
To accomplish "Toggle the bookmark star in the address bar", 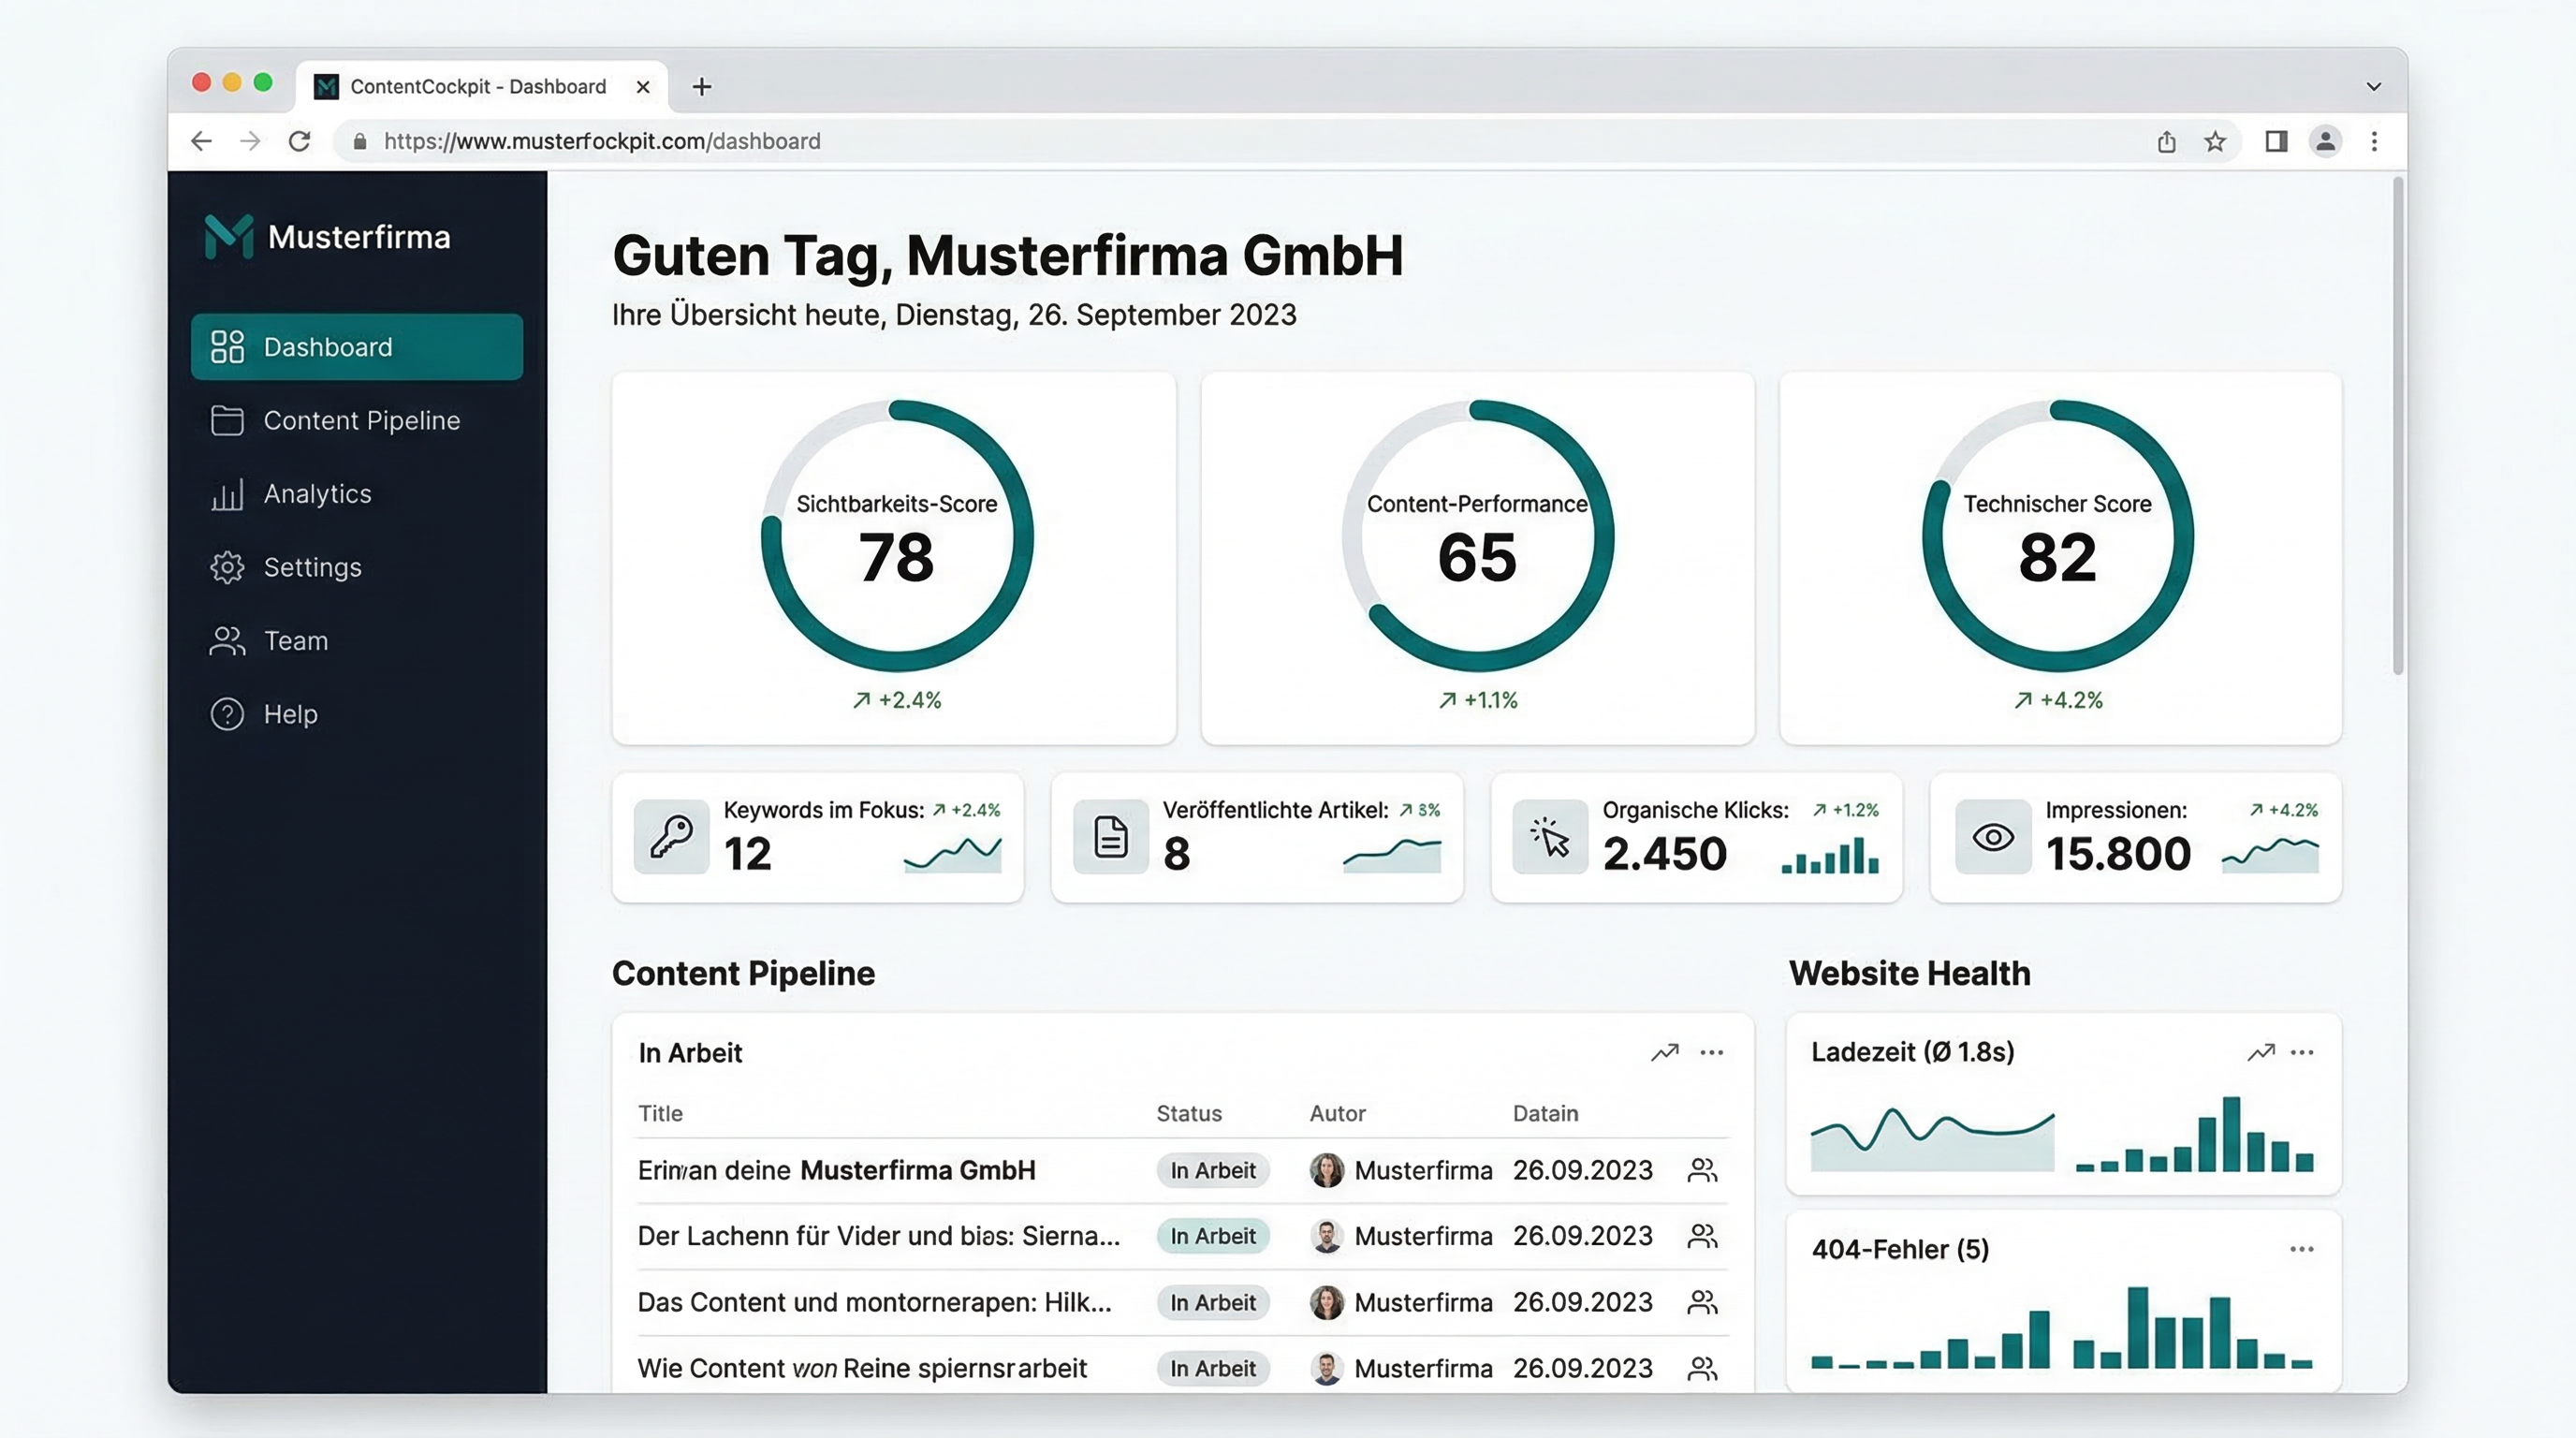I will pyautogui.click(x=2214, y=141).
